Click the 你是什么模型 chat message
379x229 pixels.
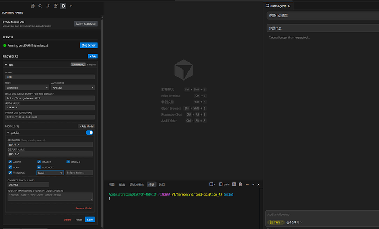point(323,15)
